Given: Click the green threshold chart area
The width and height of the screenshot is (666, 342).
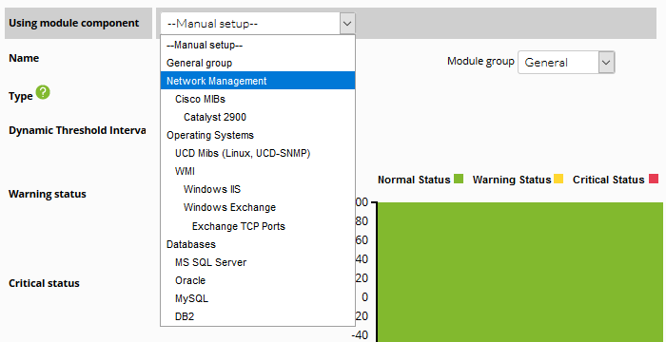Looking at the screenshot, I should pos(521,272).
